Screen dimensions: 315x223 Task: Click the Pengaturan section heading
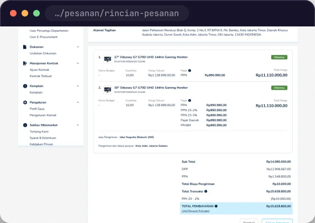click(x=38, y=102)
